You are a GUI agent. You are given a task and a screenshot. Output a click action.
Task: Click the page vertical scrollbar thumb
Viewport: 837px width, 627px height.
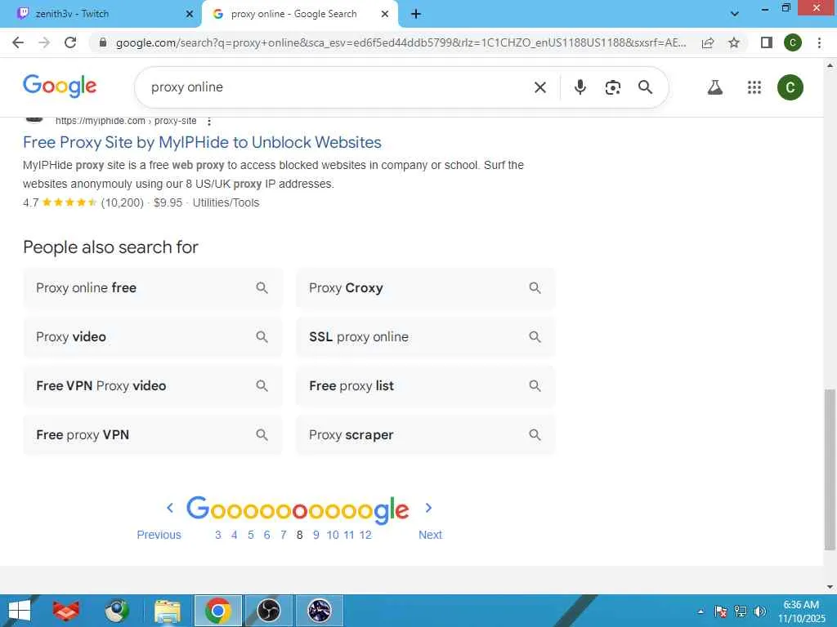click(x=830, y=469)
